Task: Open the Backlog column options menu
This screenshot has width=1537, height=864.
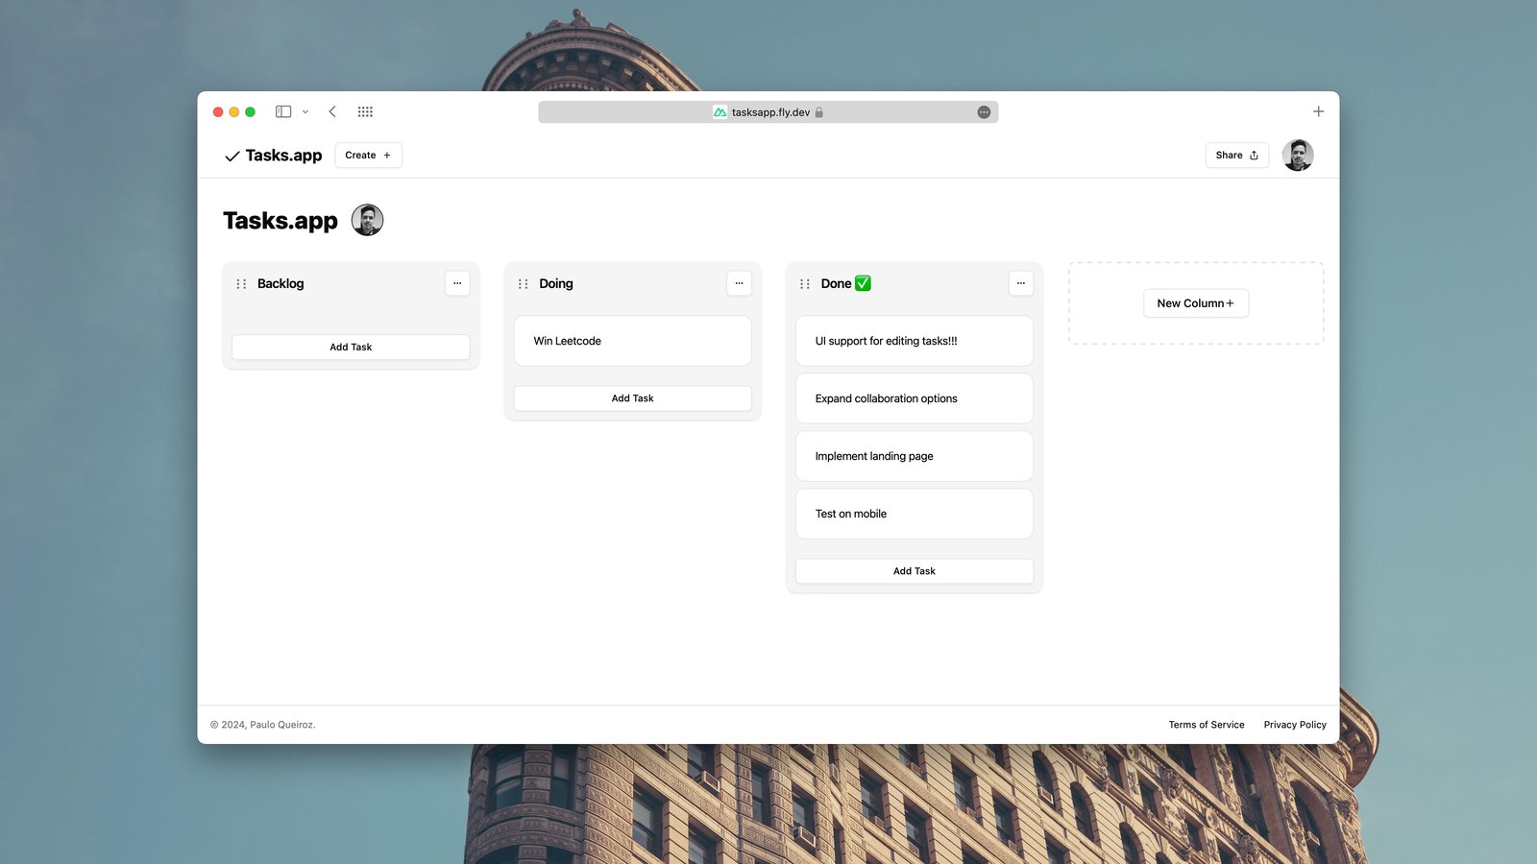Action: 457,283
